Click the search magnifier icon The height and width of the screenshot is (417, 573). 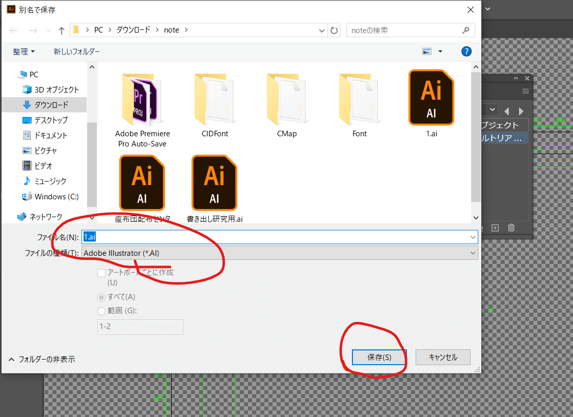pos(466,31)
